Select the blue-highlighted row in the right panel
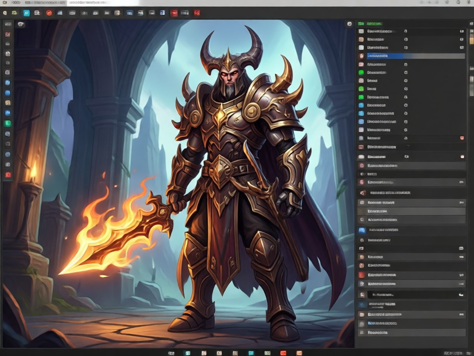474x356 pixels. (x=416, y=56)
